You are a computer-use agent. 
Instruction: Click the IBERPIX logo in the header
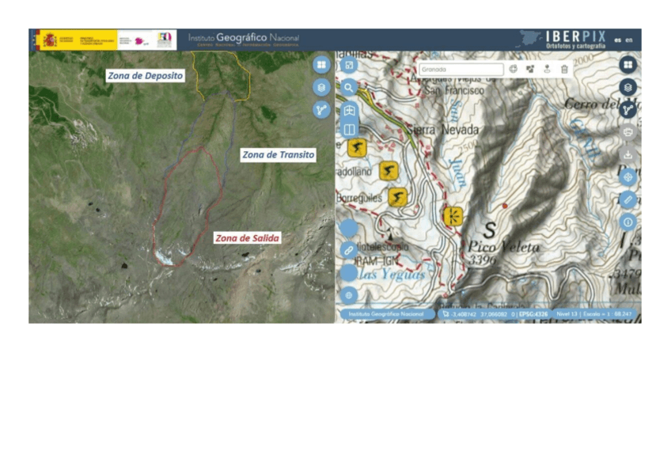pos(564,40)
